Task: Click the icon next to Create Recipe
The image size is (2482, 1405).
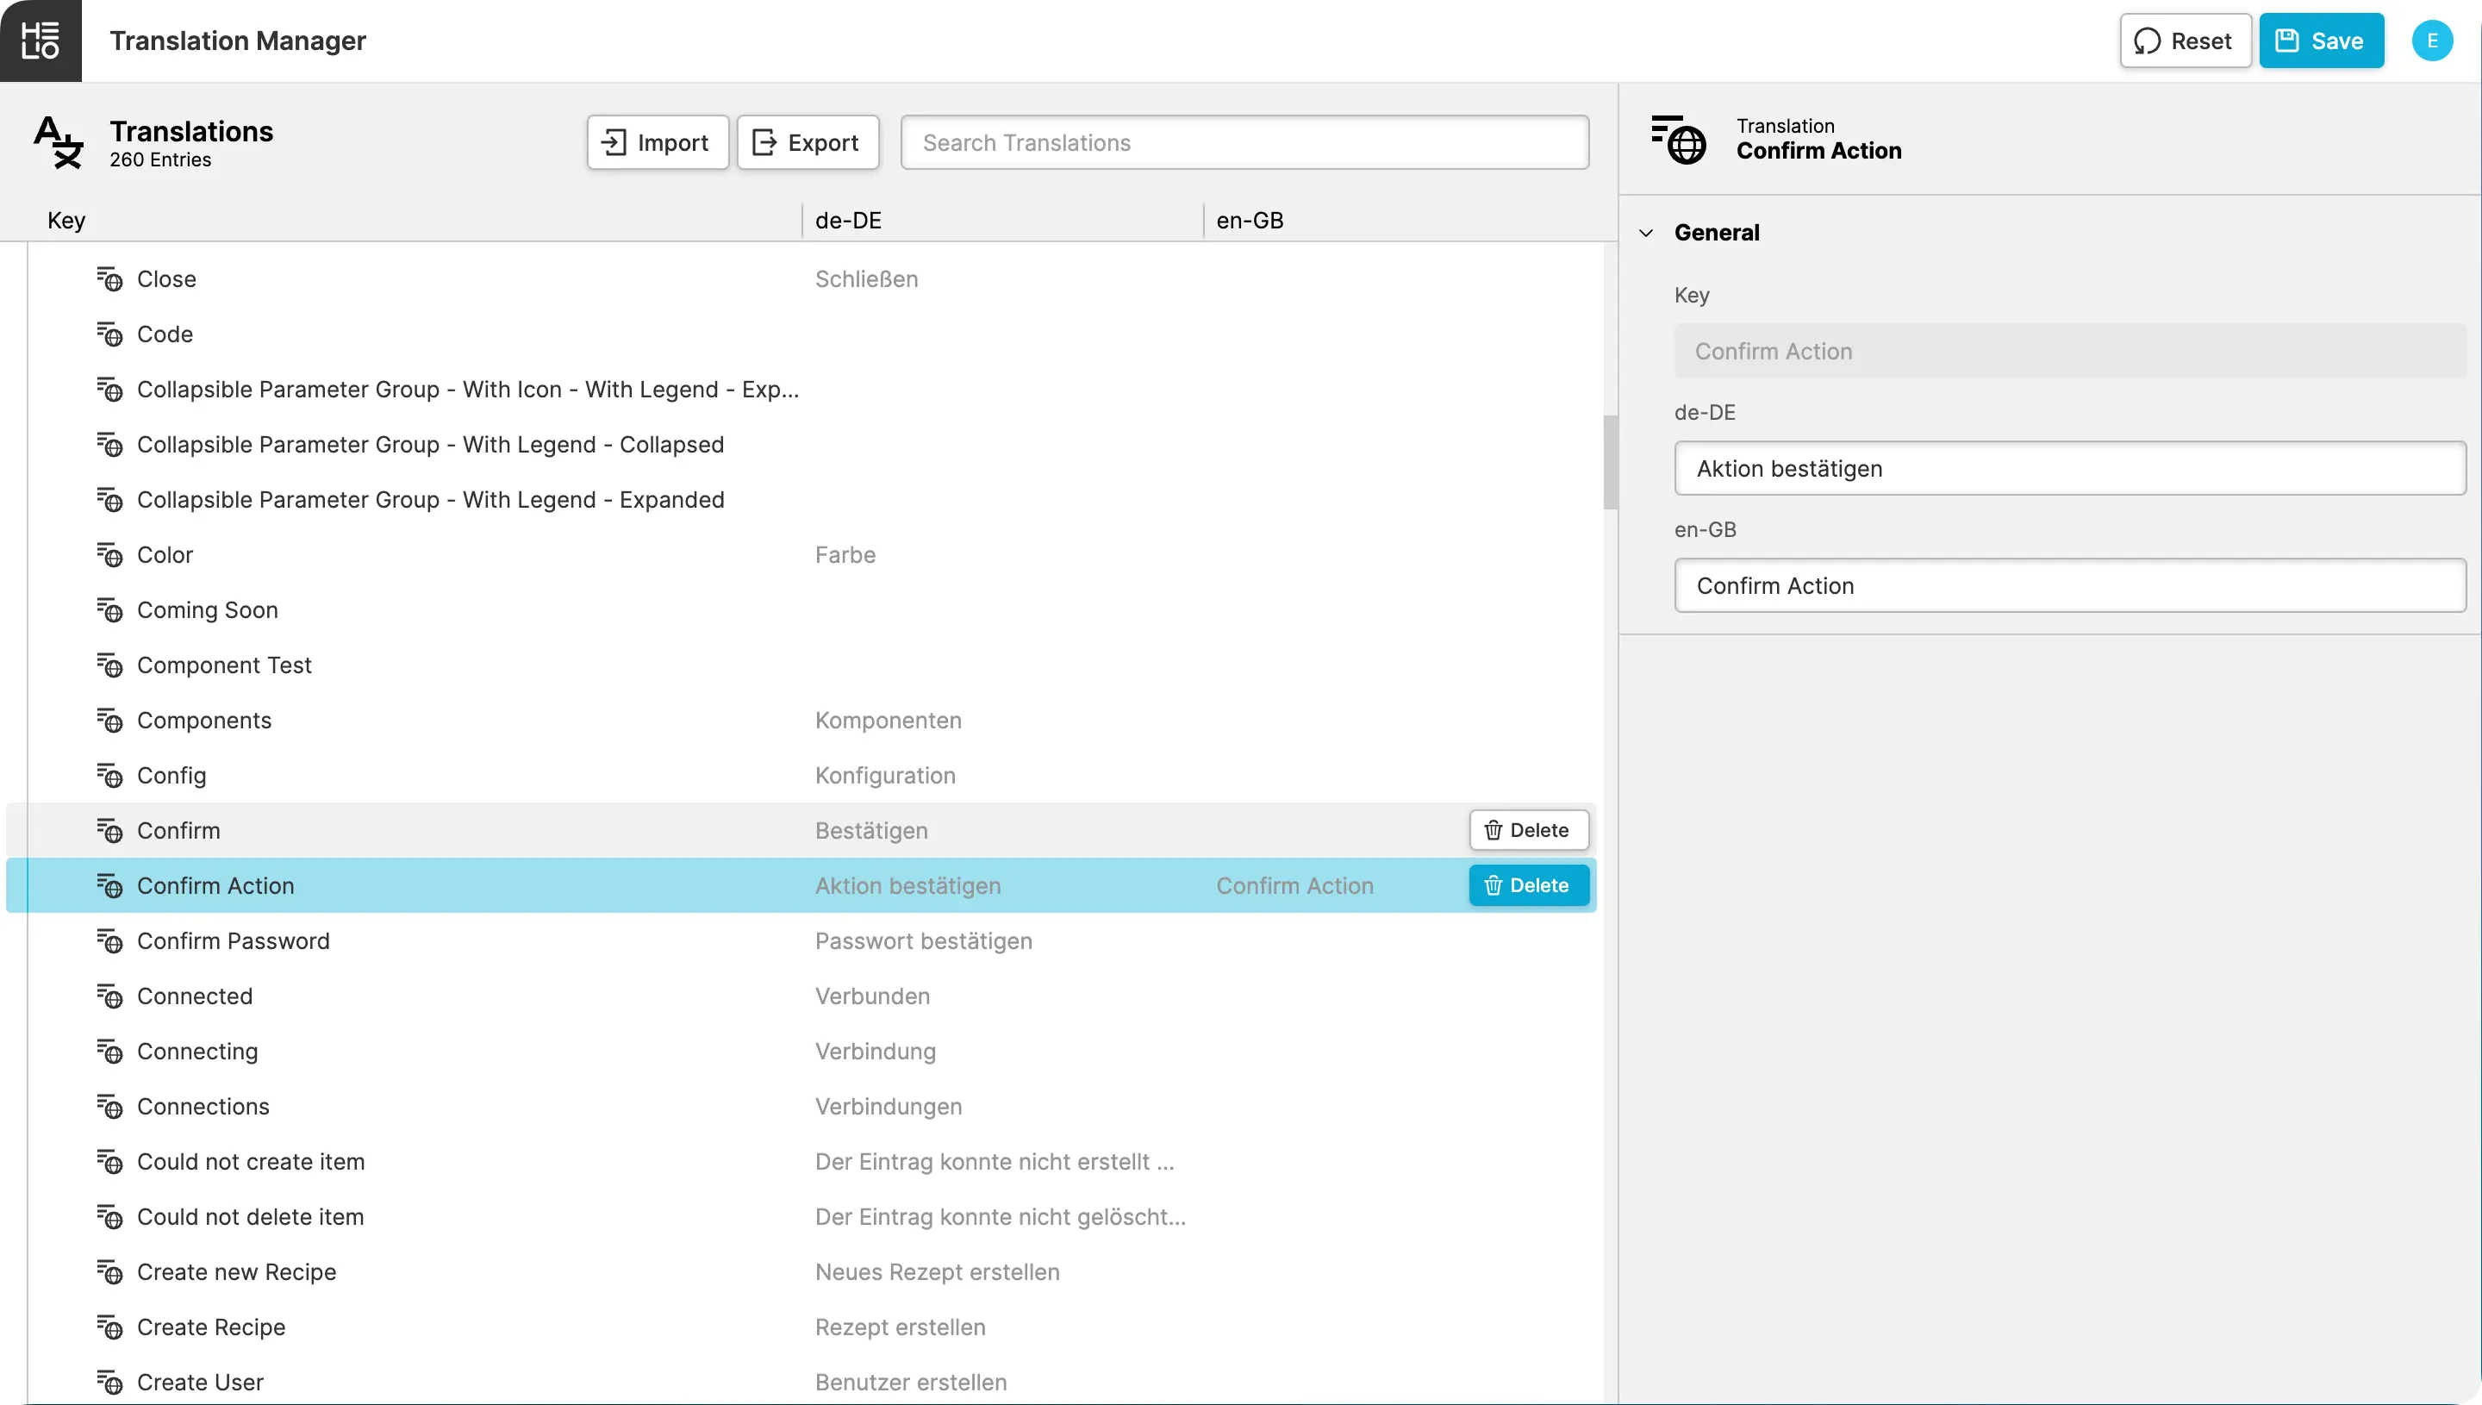Action: tap(109, 1327)
